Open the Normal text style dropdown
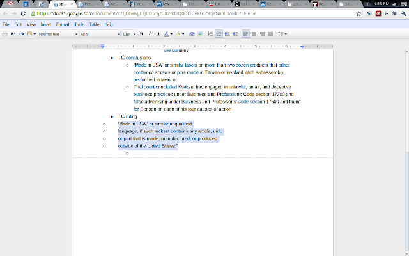Viewport: 409px width, 256px height. (x=58, y=34)
